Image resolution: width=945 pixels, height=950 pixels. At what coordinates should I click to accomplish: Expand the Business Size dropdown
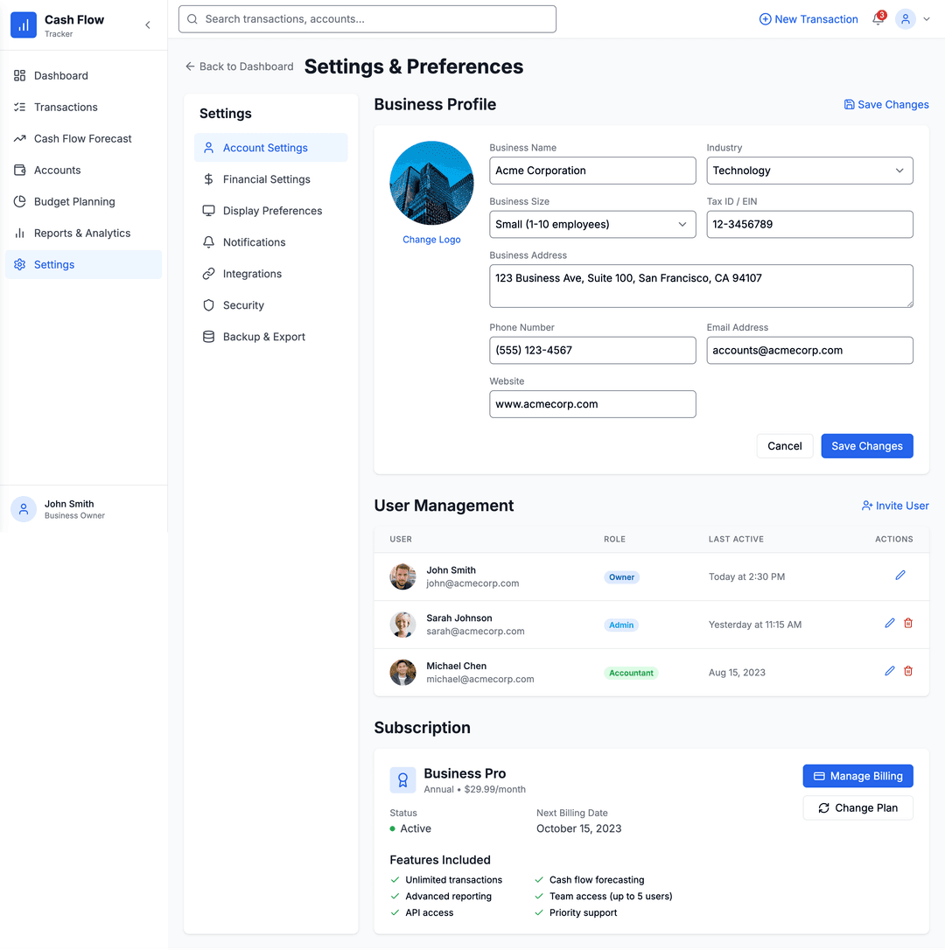coord(592,225)
